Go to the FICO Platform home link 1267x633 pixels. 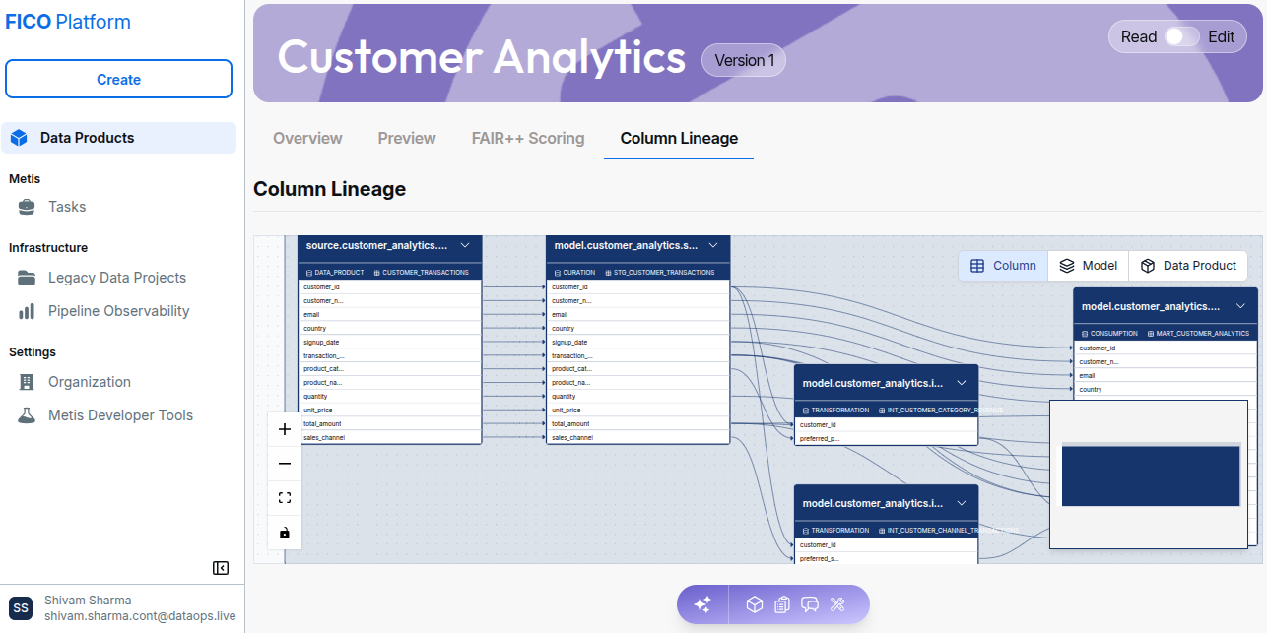click(68, 22)
